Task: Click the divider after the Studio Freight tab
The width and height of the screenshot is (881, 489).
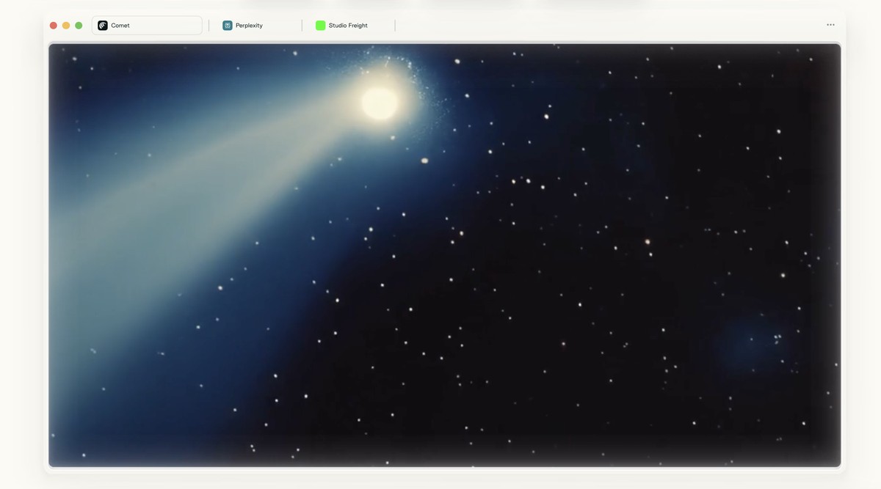Action: point(395,26)
